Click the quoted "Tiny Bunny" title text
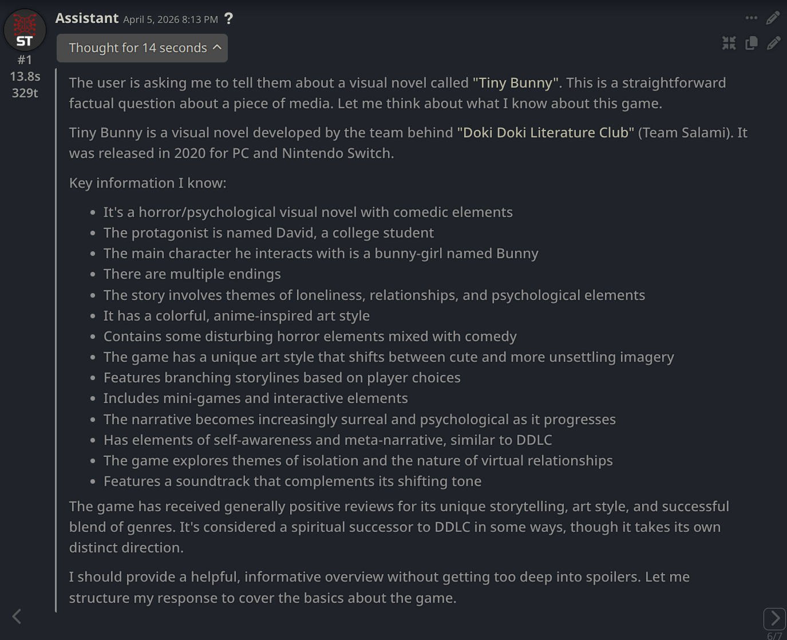This screenshot has width=787, height=640. 515,83
